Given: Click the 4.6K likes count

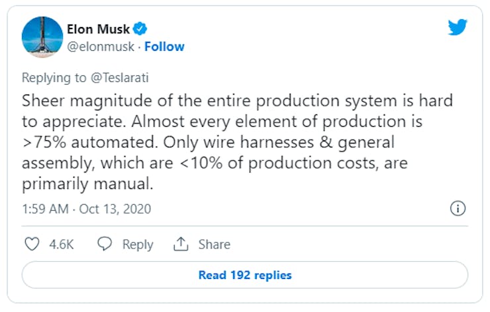Looking at the screenshot, I should click(62, 244).
